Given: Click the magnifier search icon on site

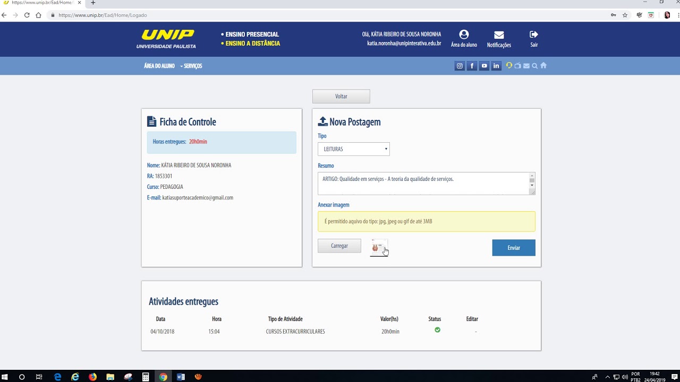Looking at the screenshot, I should (535, 66).
